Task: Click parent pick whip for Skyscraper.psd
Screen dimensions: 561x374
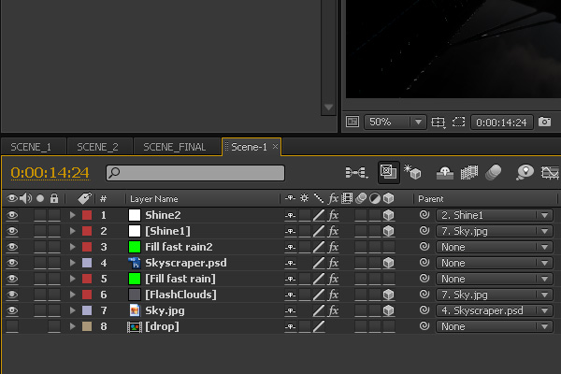Action: click(424, 263)
